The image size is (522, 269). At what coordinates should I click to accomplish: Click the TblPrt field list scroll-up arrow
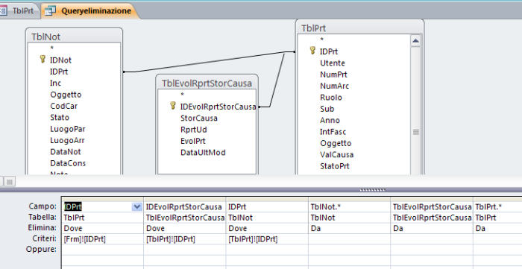(x=415, y=41)
